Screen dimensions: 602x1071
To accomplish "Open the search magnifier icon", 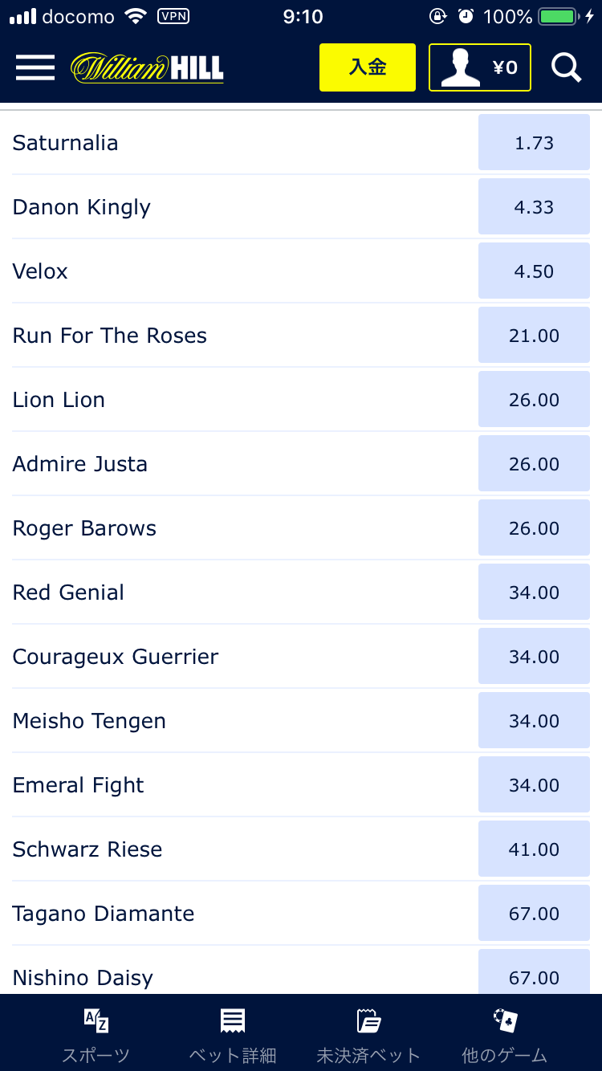I will coord(566,68).
